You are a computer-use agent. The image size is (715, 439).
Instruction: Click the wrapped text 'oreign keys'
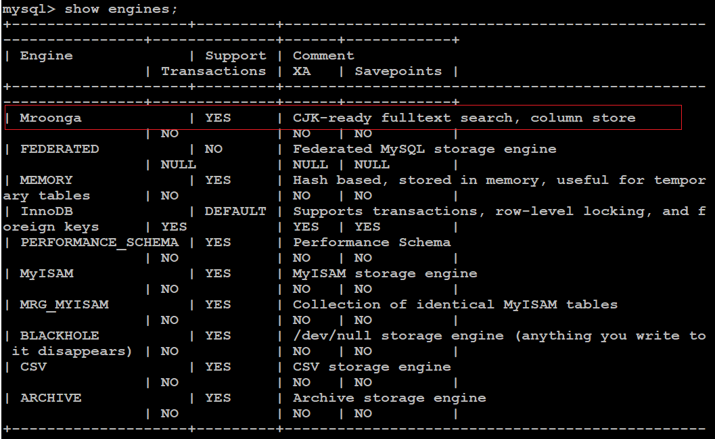51,227
